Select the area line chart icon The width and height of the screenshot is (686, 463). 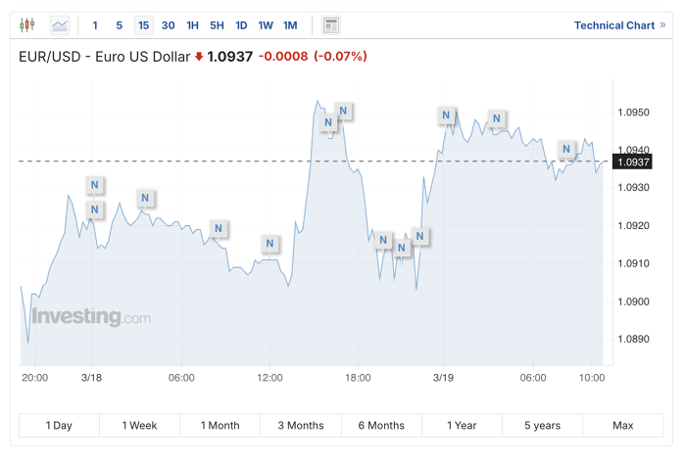click(x=60, y=25)
